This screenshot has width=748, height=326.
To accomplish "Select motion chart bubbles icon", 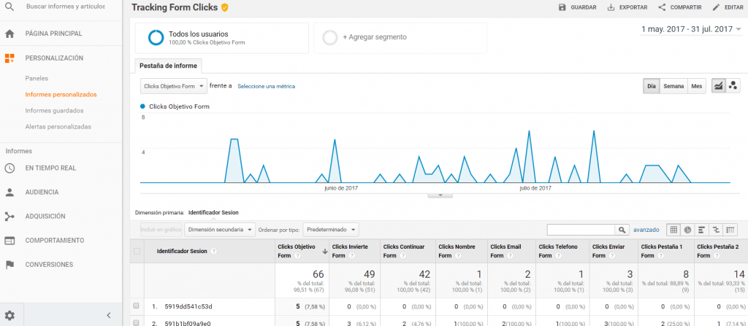I will pyautogui.click(x=733, y=86).
